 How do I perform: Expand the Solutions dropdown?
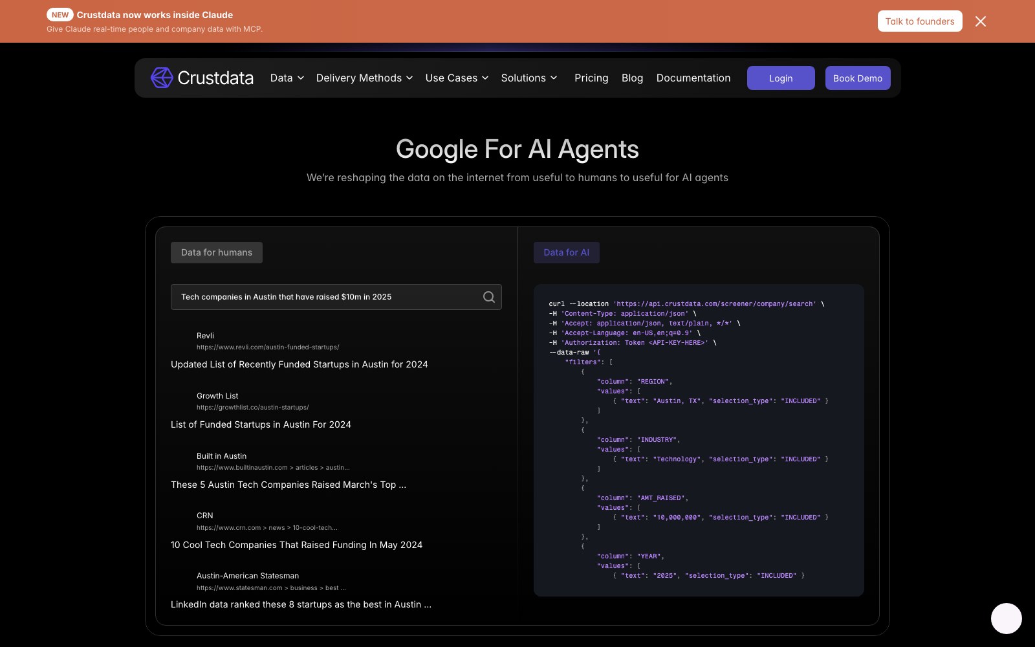(529, 78)
